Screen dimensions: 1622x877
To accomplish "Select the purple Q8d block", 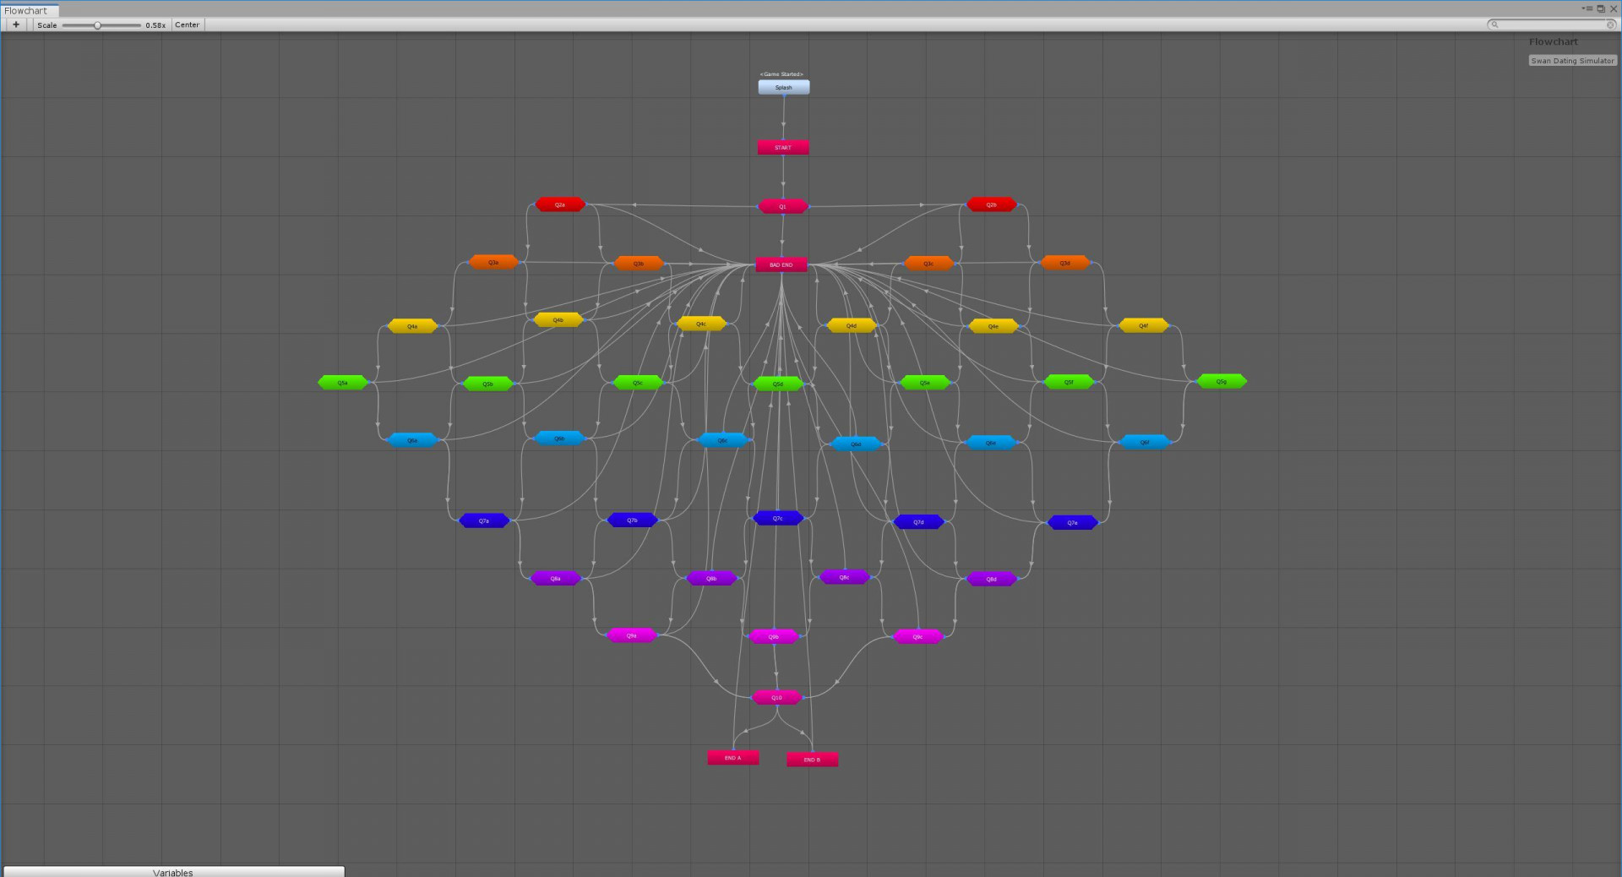I will coord(992,580).
